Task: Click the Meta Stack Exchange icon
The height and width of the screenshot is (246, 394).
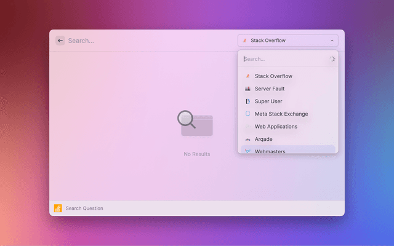Action: [247, 114]
